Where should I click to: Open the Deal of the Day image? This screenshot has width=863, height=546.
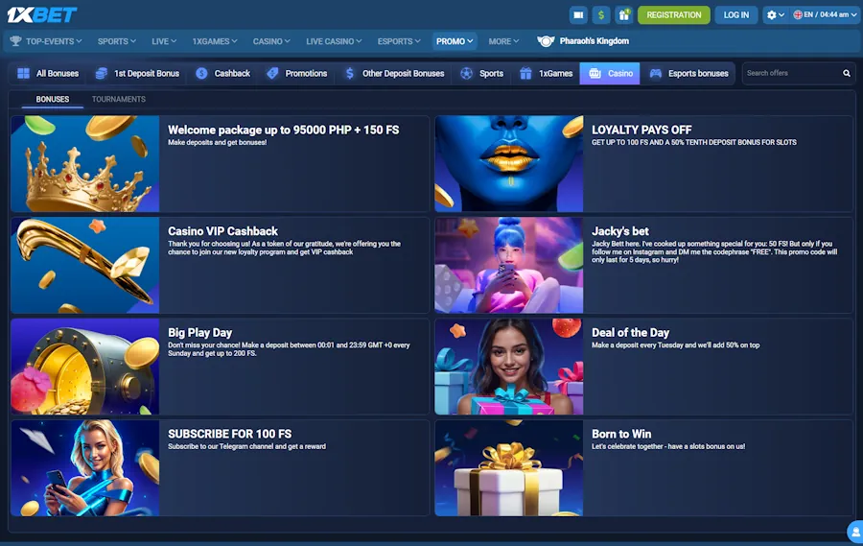pyautogui.click(x=508, y=367)
